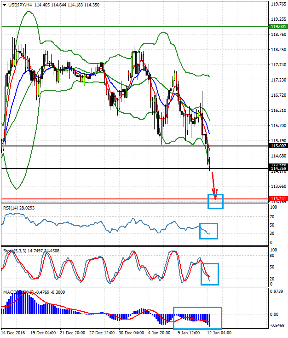
Task: Click the 119.255 price scale value
Action: tap(278, 19)
